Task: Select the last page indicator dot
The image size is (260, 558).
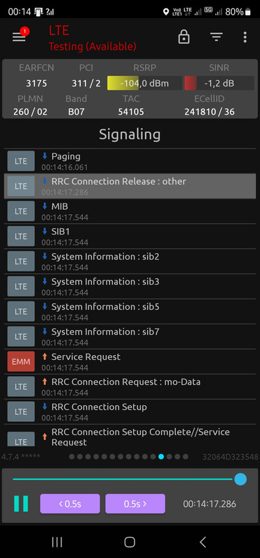Action: pyautogui.click(x=185, y=457)
